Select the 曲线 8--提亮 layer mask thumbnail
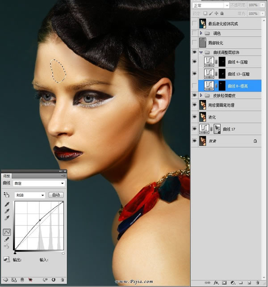Image resolution: width=268 pixels, height=287 pixels. pos(222,86)
